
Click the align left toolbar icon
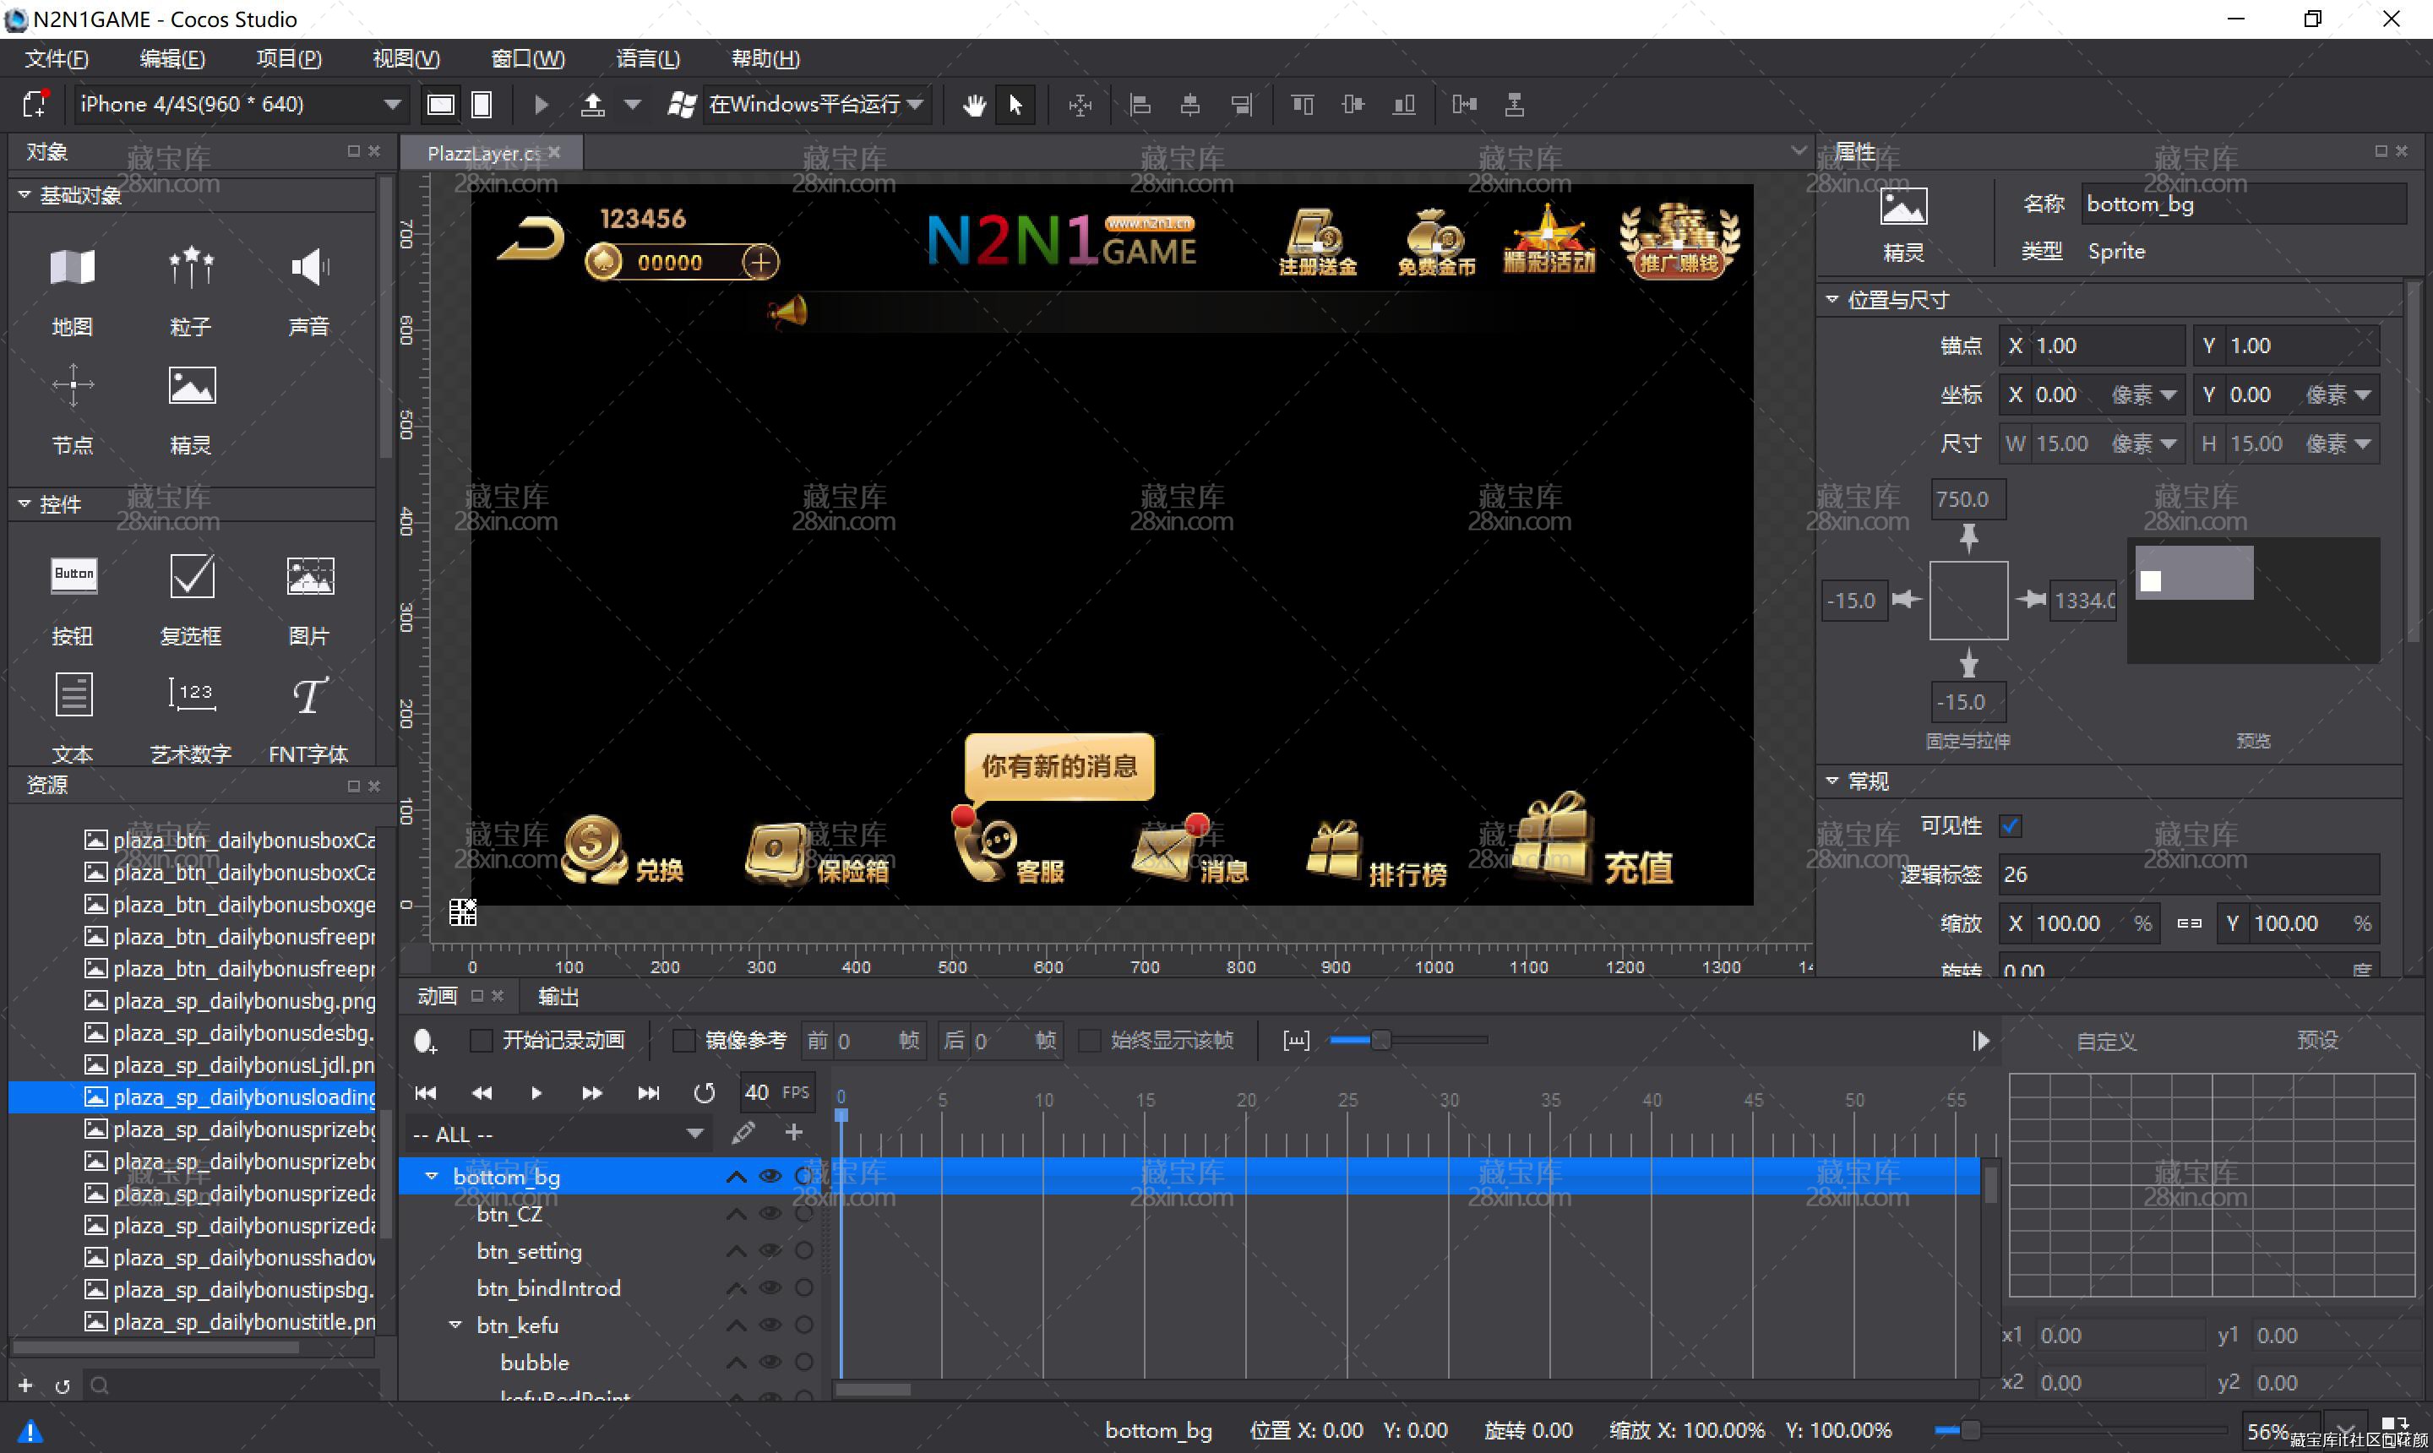coord(1140,105)
